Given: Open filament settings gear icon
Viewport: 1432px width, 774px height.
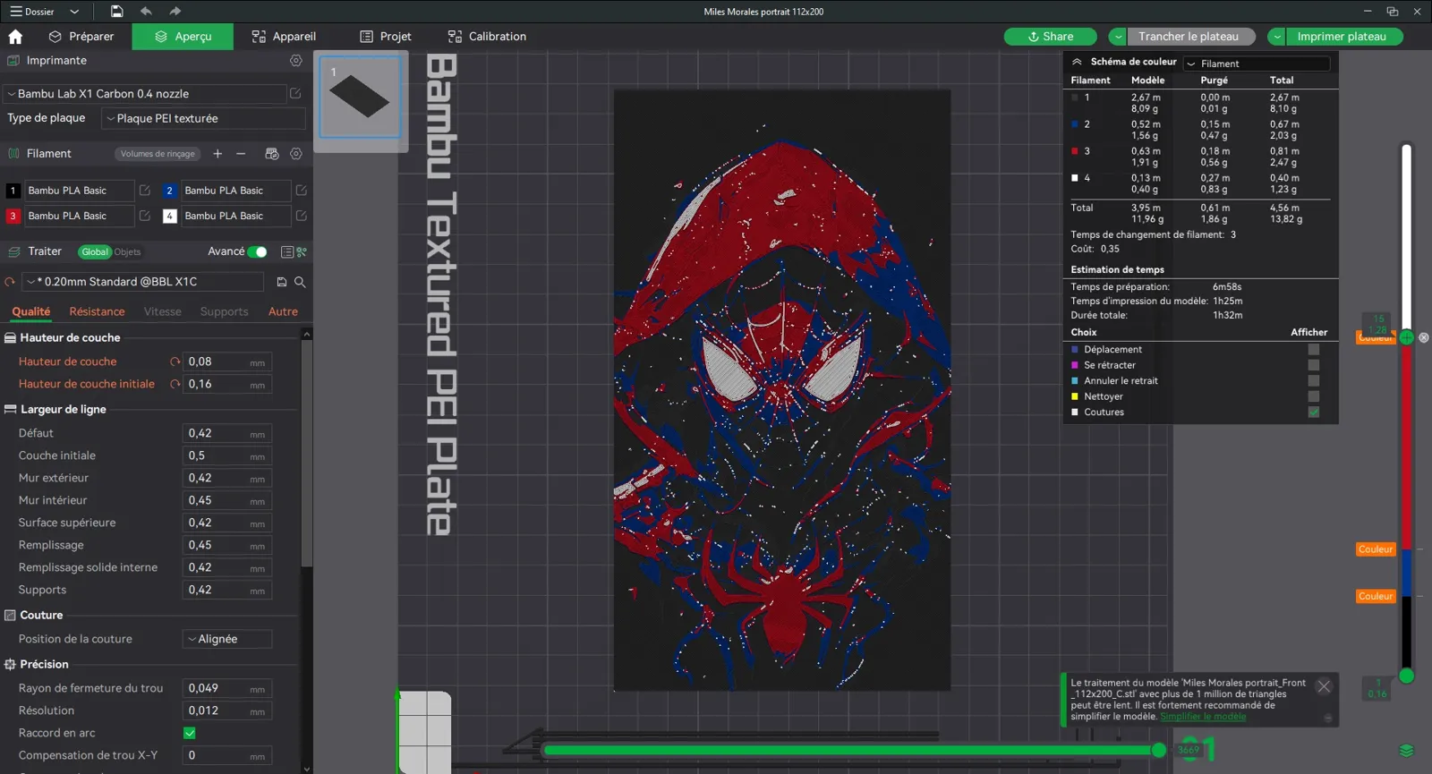Looking at the screenshot, I should tap(296, 154).
